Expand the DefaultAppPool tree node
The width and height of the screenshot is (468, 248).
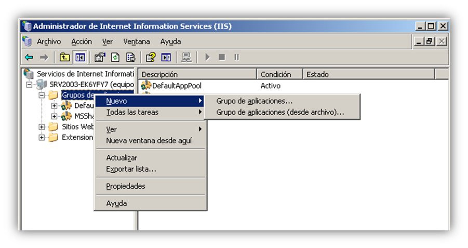coord(54,106)
